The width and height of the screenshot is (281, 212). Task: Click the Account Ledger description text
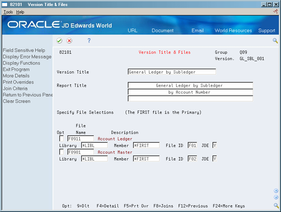tap(115, 139)
